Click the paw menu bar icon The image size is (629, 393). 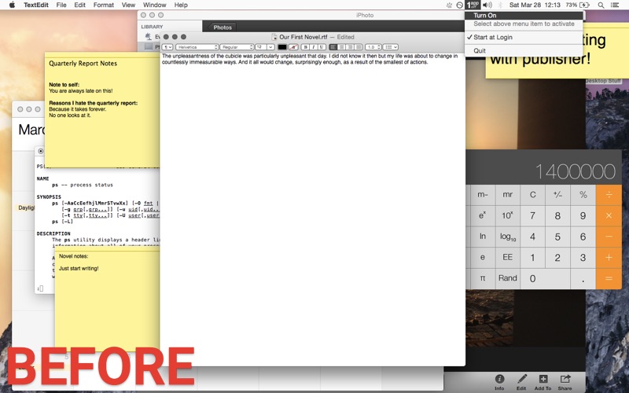449,5
